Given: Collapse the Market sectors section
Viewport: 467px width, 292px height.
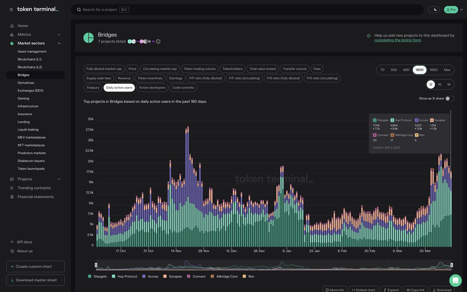Looking at the screenshot, I should pyautogui.click(x=58, y=42).
